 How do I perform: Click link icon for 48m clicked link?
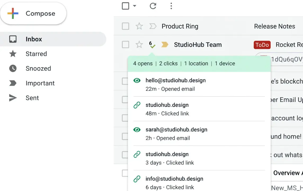(x=137, y=105)
